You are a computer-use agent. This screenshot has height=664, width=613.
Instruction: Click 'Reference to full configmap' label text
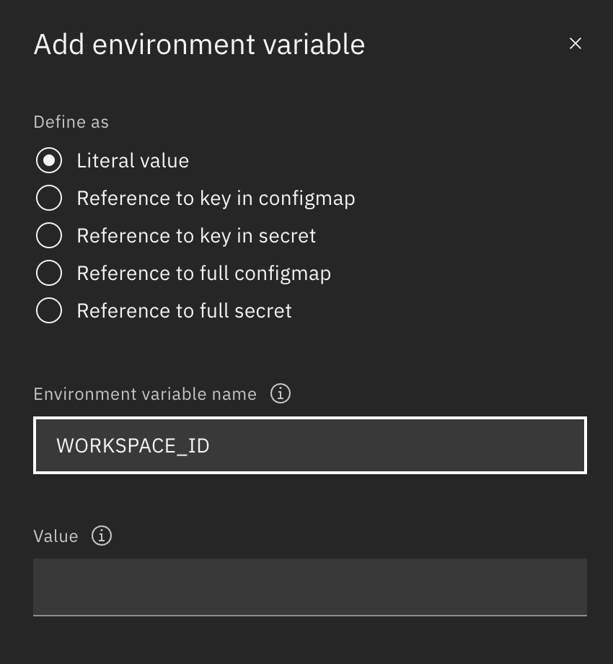pos(203,273)
